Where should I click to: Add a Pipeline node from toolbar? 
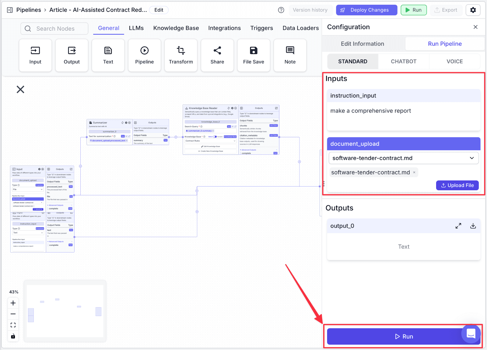pyautogui.click(x=144, y=55)
